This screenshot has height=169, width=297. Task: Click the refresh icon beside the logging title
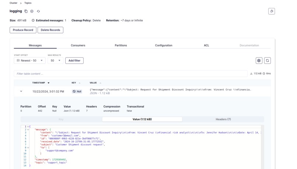click(x=38, y=11)
